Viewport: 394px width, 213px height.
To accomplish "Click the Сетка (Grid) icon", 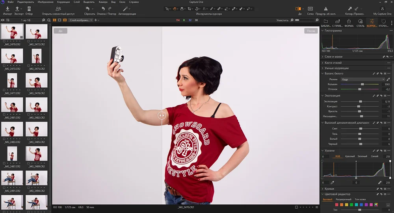I will click(x=310, y=9).
